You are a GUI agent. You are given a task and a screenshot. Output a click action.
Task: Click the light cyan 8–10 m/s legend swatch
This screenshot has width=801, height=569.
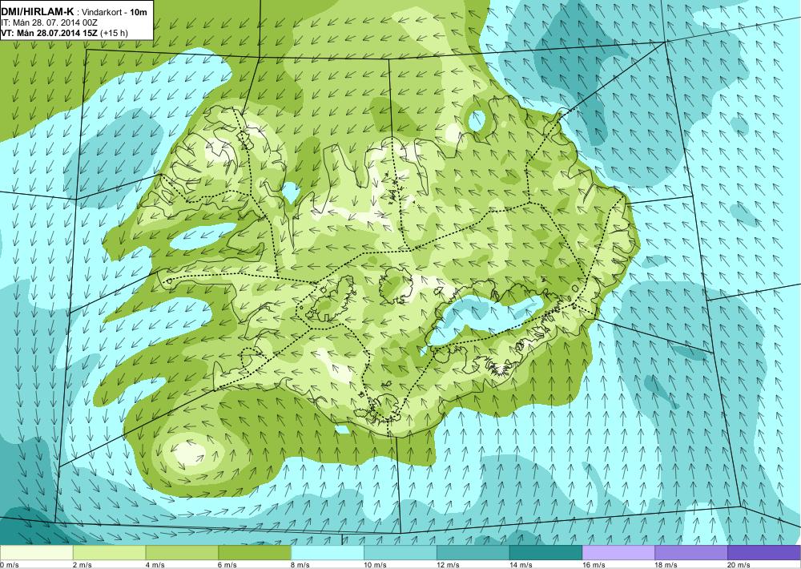(x=328, y=553)
